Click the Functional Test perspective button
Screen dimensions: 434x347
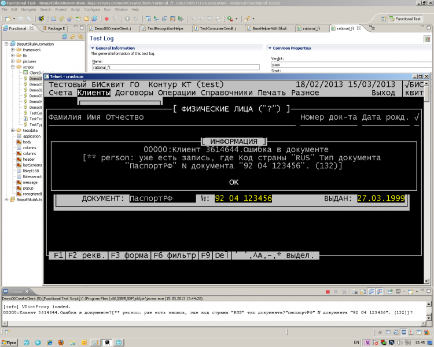click(x=405, y=19)
